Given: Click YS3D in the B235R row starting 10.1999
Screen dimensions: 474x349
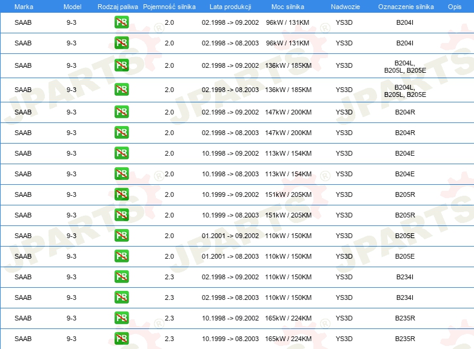Looking at the screenshot, I should (x=344, y=339).
